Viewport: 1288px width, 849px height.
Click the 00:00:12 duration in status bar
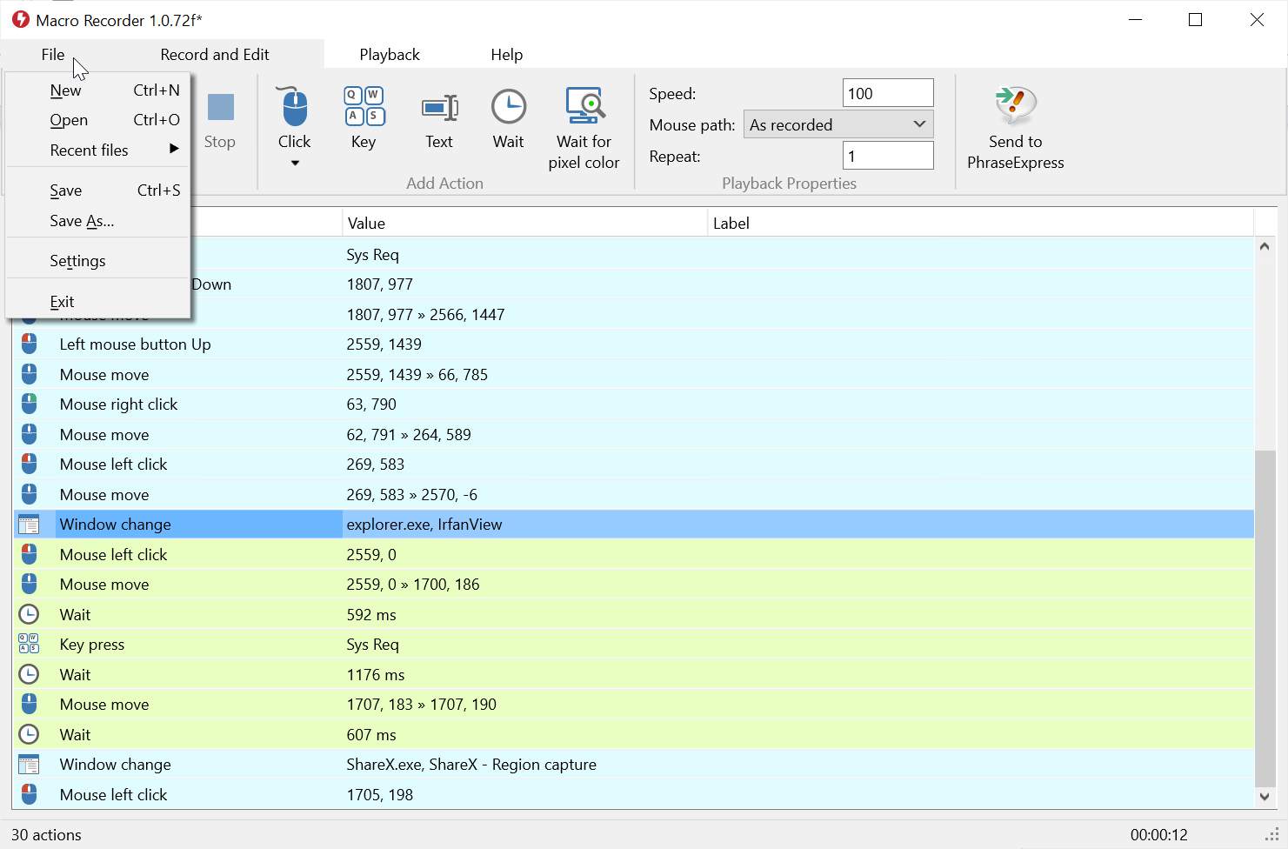coord(1159,835)
